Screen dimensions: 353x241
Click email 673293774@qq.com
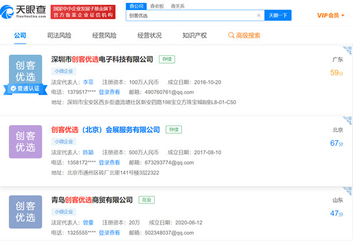point(169,163)
